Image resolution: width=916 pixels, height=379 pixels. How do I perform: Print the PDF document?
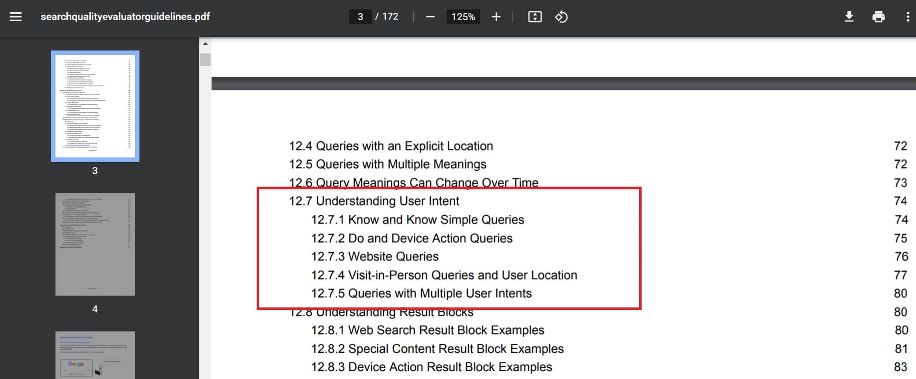878,17
